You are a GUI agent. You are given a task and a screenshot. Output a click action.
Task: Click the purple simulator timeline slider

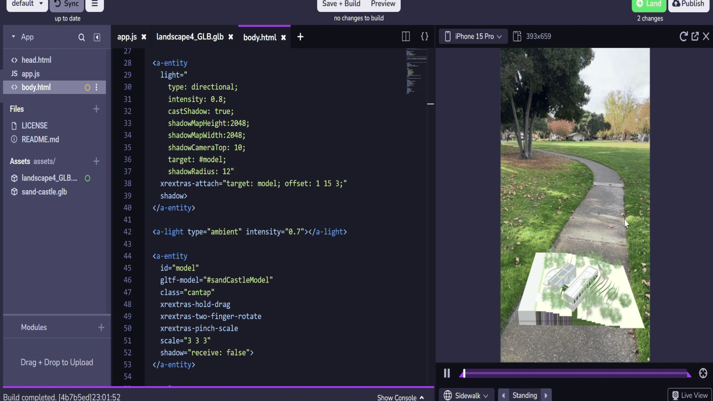pyautogui.click(x=575, y=374)
